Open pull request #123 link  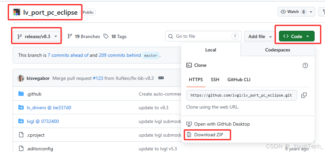(98, 79)
